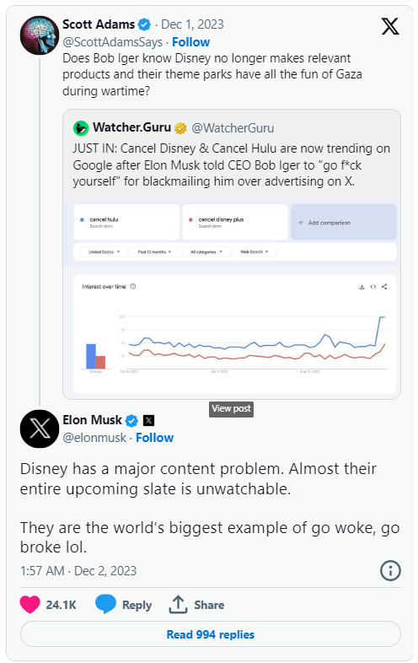Image resolution: width=418 pixels, height=663 pixels.
Task: Click Read 994 replies button
Action: pos(211,634)
